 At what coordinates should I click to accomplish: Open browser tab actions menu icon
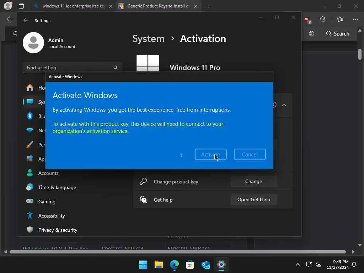click(21, 6)
